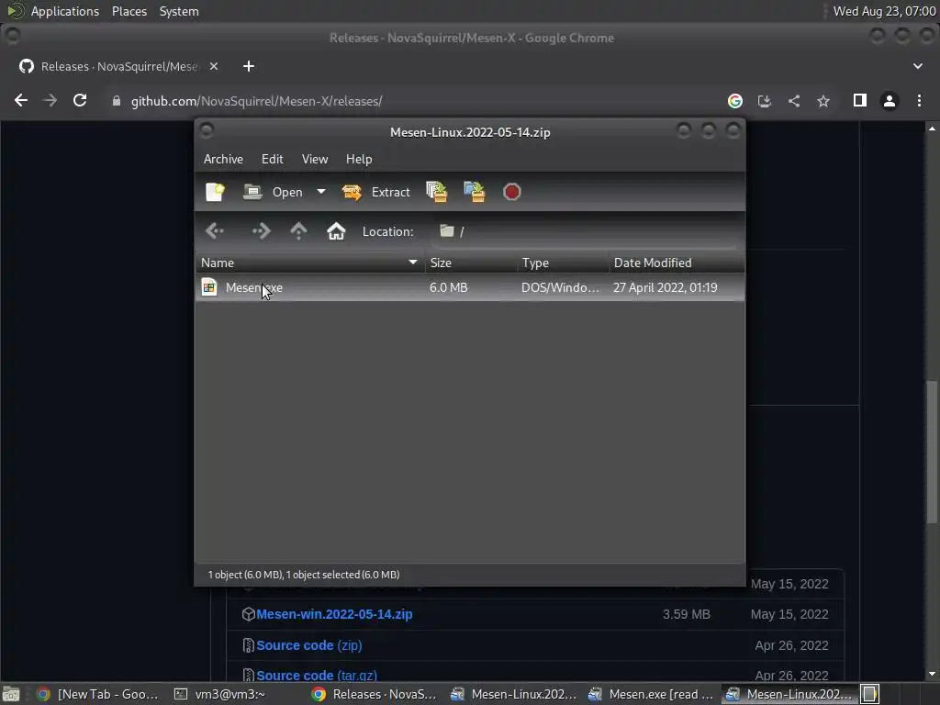Open the Applications menu in top panel

coord(65,11)
